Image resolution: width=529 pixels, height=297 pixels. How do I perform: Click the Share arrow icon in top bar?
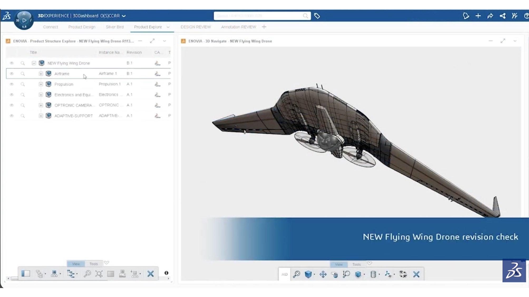coord(490,16)
